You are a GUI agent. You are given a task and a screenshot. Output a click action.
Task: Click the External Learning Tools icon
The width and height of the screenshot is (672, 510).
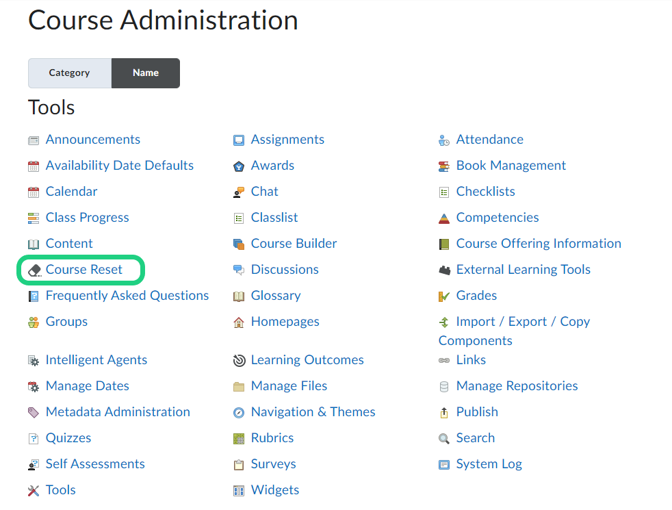(x=444, y=270)
